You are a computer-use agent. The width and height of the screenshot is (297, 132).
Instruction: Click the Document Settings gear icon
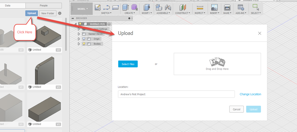(84, 29)
